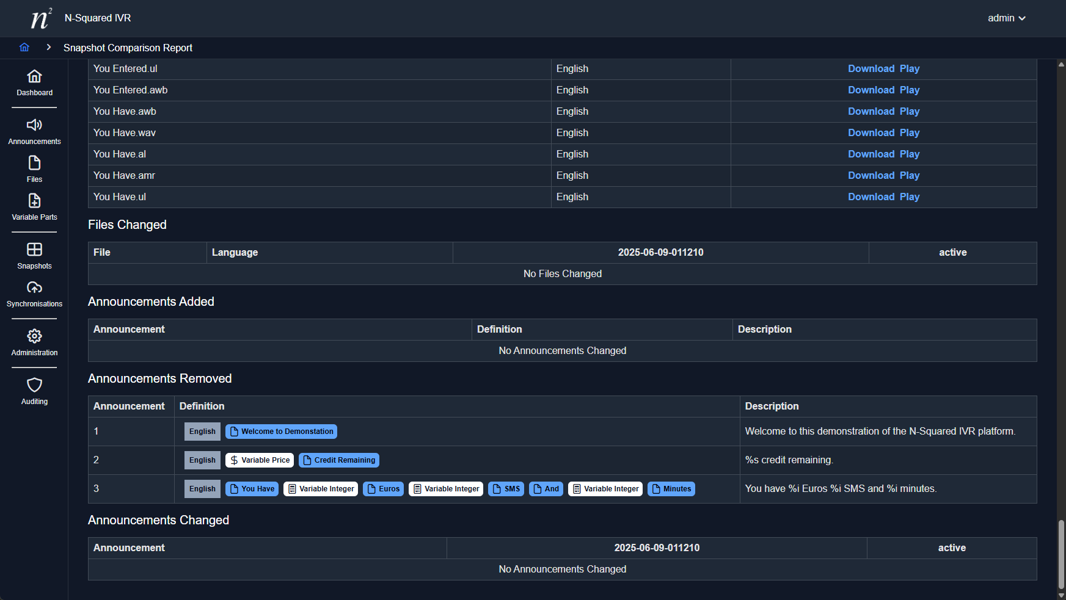Open Synchronisations cloud upload icon

[x=34, y=294]
